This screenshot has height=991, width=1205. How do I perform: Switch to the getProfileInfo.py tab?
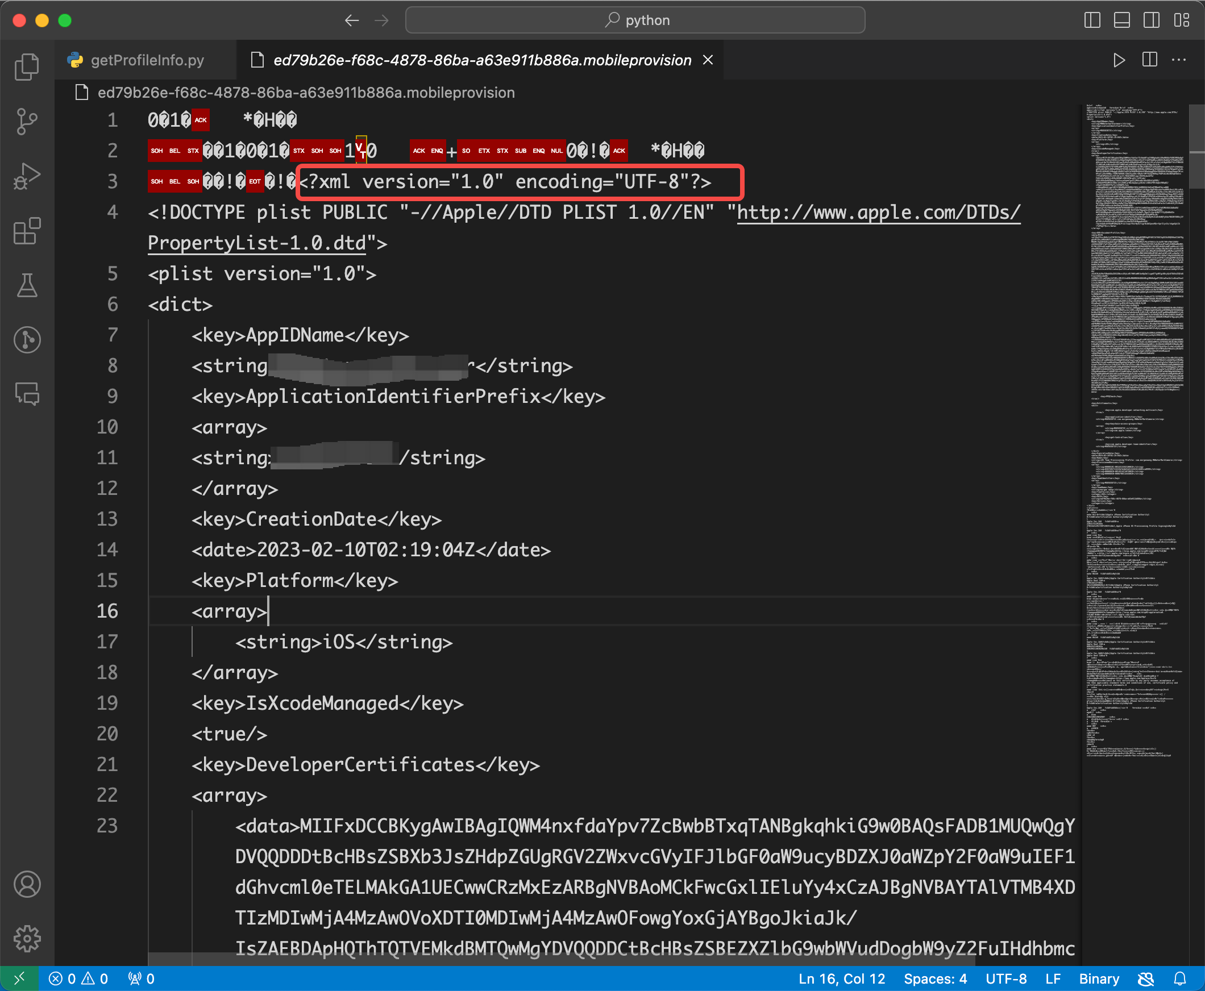point(147,60)
